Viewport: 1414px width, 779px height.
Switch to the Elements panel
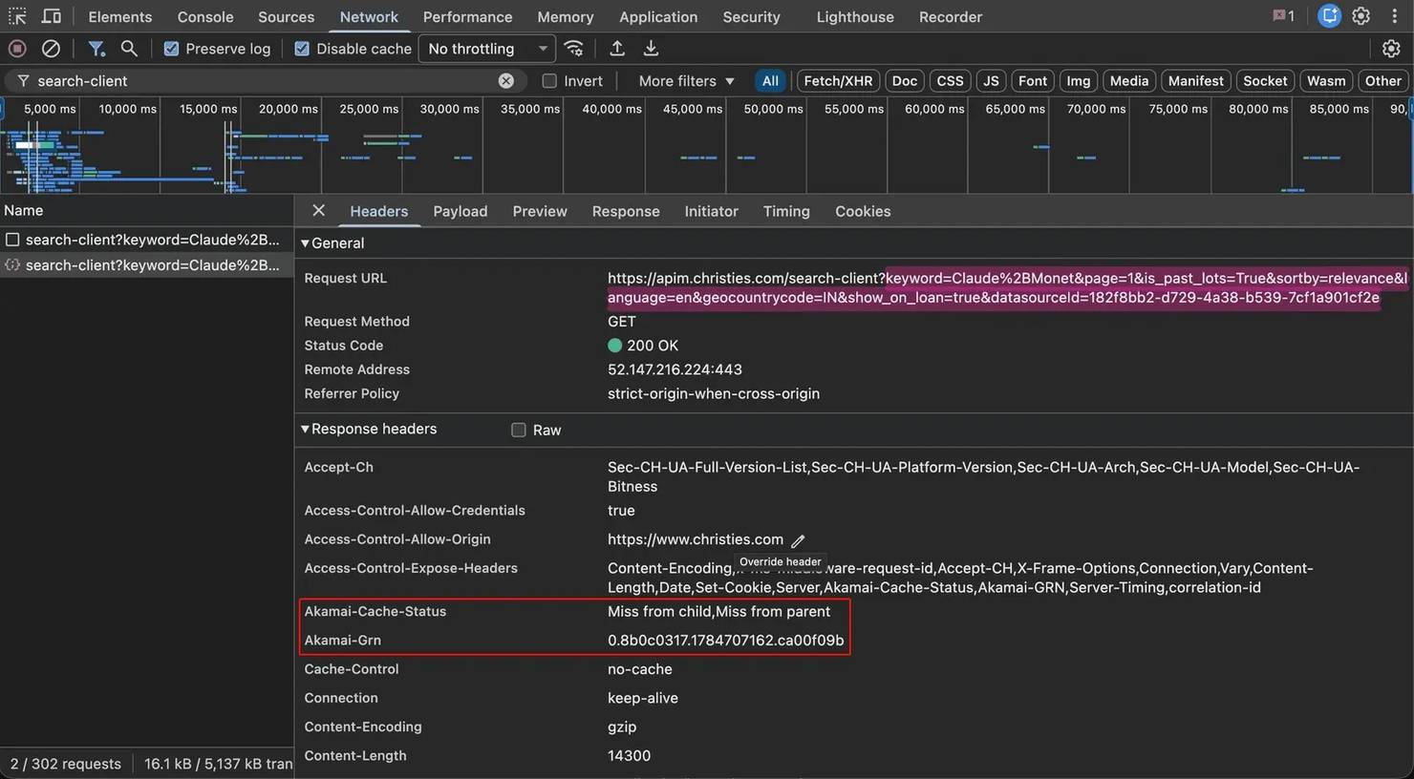[x=120, y=17]
